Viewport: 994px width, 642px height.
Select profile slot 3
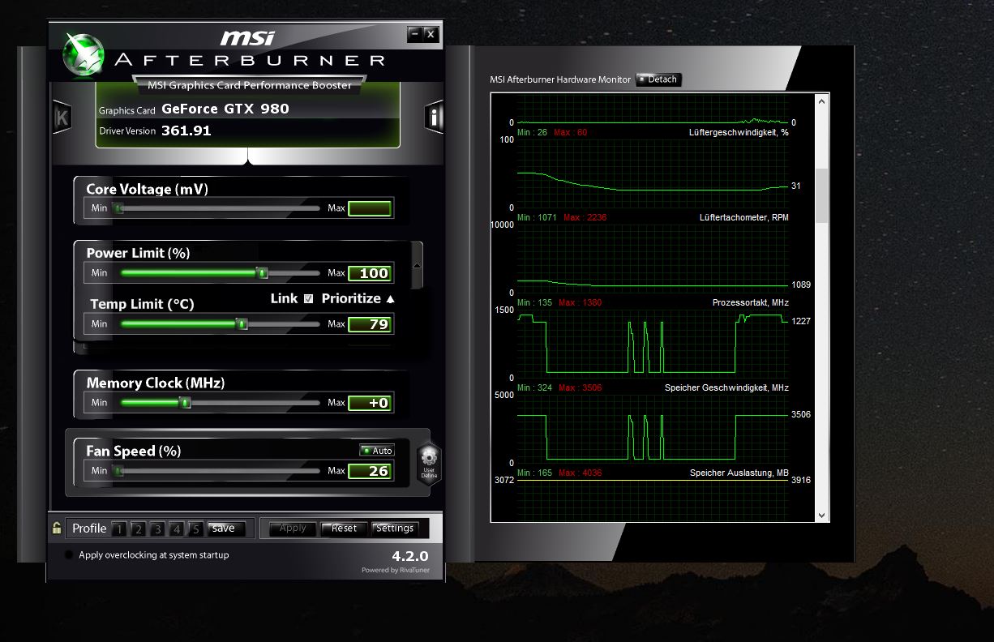(157, 529)
